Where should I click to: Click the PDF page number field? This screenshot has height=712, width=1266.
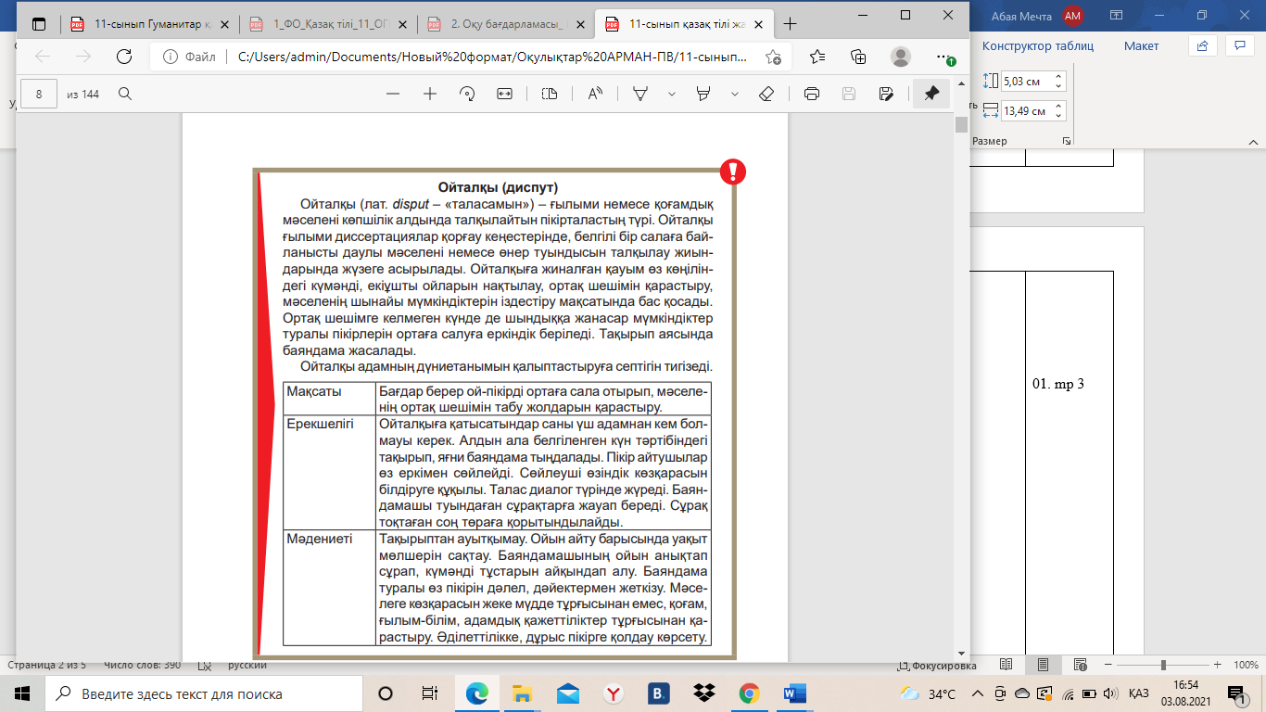coord(40,94)
